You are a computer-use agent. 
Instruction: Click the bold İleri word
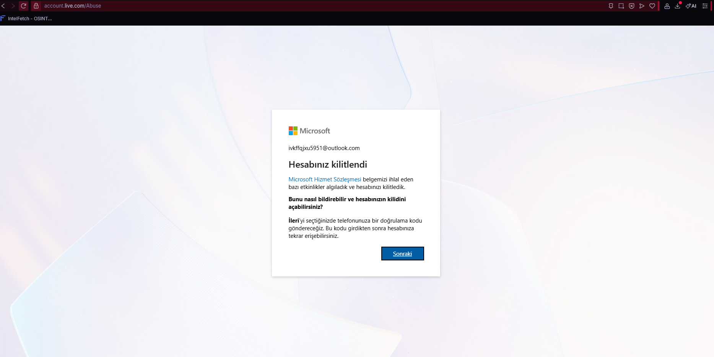(x=294, y=221)
